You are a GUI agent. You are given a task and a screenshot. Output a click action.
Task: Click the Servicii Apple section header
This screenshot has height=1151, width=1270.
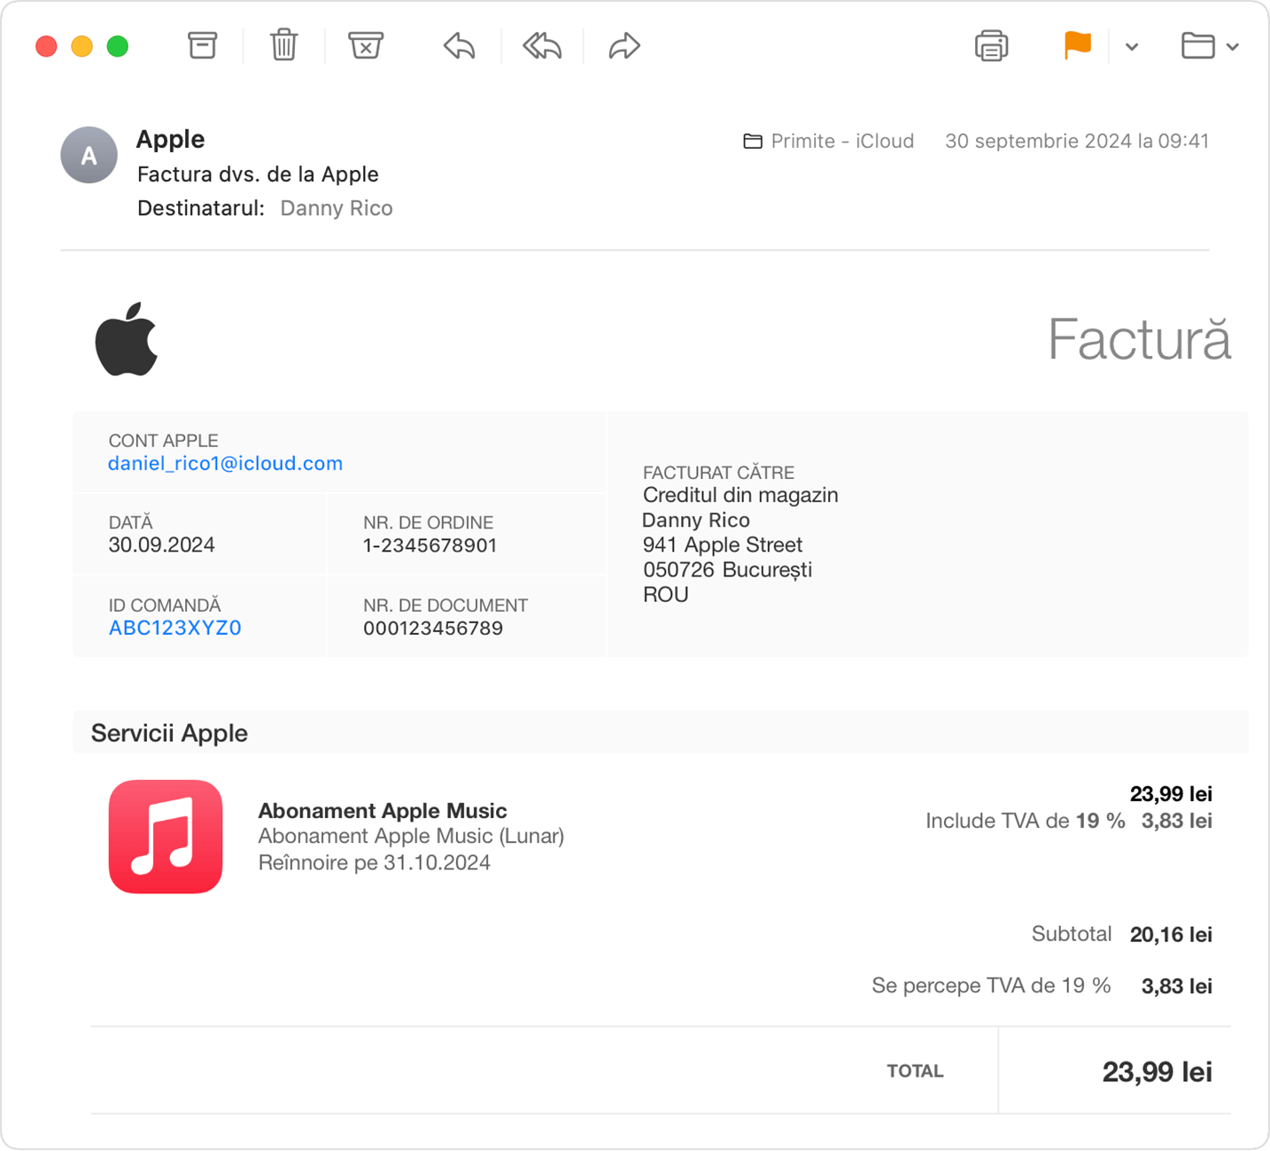click(x=169, y=733)
